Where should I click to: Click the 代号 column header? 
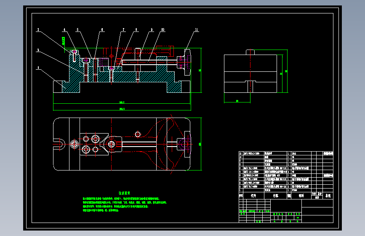coord(253,196)
